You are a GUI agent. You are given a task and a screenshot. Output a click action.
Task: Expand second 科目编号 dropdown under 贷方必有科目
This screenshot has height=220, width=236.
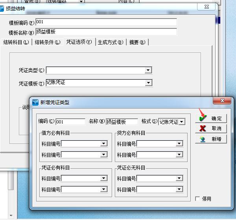point(179,155)
